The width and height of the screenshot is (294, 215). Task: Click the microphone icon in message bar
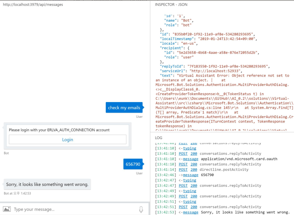(141, 209)
